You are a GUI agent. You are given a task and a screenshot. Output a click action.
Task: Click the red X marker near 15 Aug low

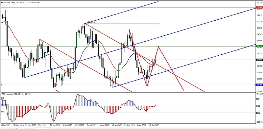110,85
